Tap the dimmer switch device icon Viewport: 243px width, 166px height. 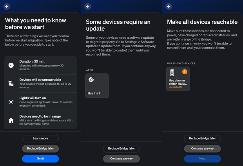click(172, 73)
